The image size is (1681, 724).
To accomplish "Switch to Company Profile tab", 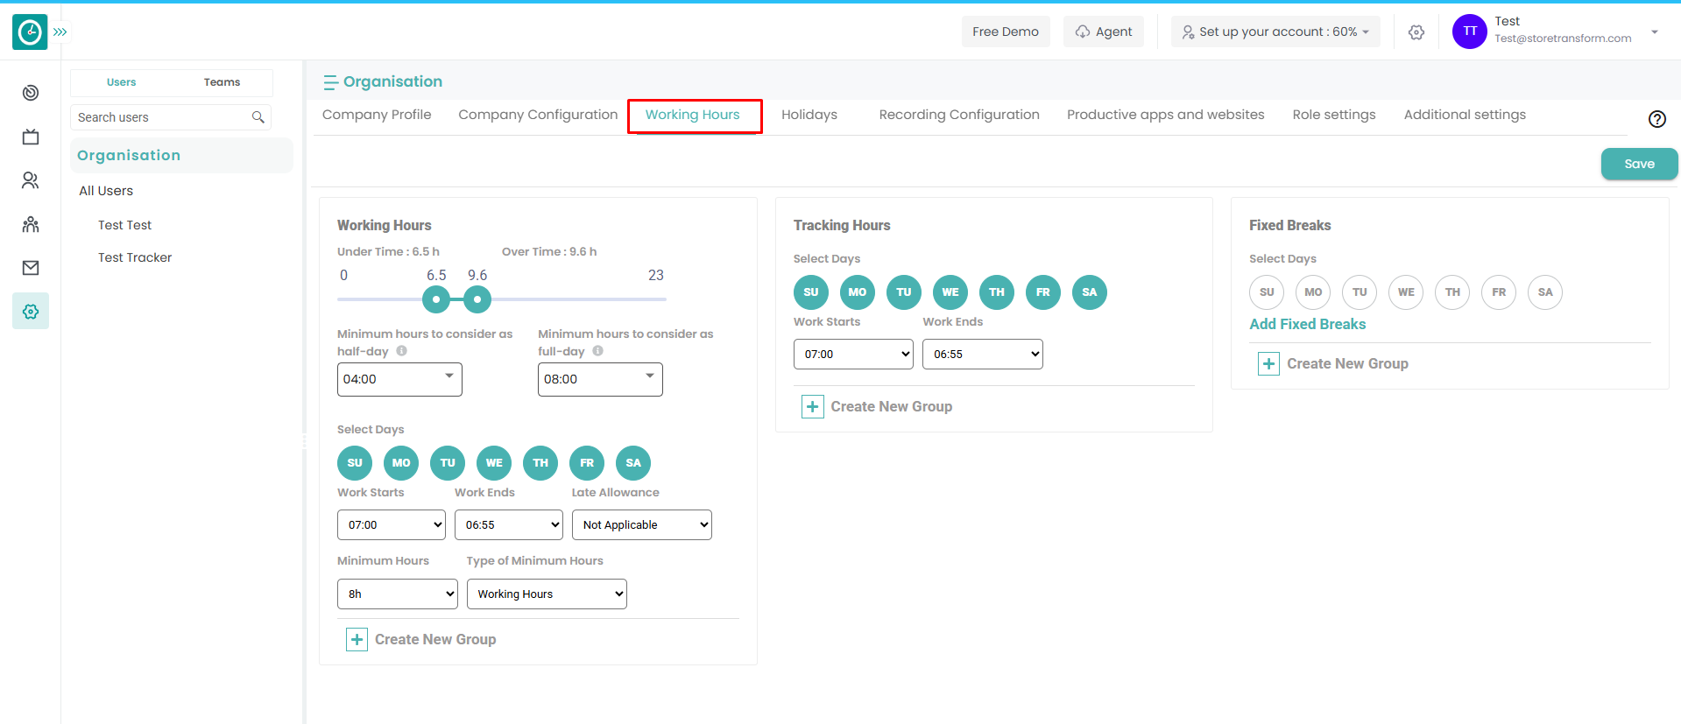I will (x=377, y=115).
